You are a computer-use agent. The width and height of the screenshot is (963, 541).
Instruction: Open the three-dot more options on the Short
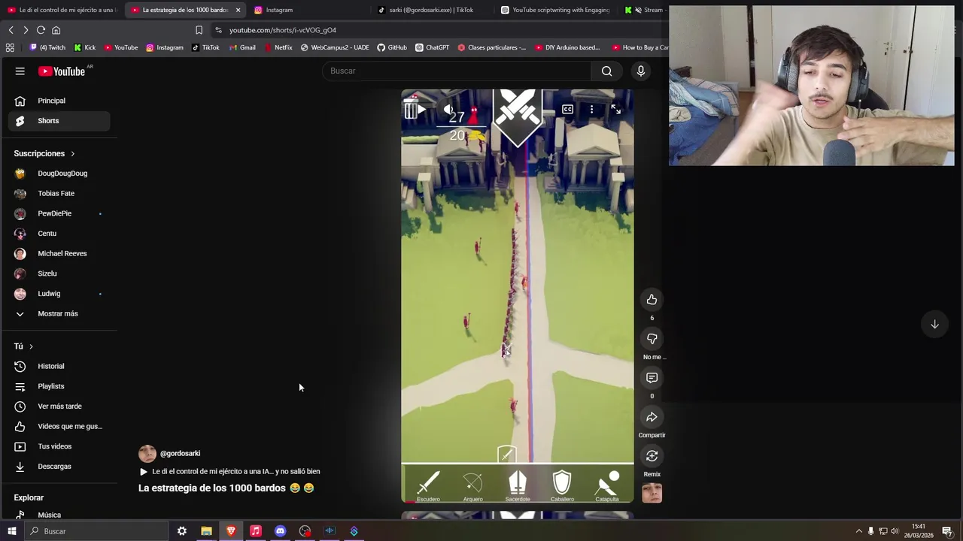[591, 110]
